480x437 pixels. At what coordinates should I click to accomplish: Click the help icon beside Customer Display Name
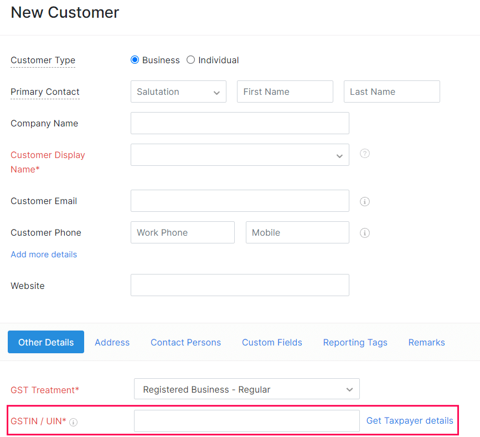point(364,154)
